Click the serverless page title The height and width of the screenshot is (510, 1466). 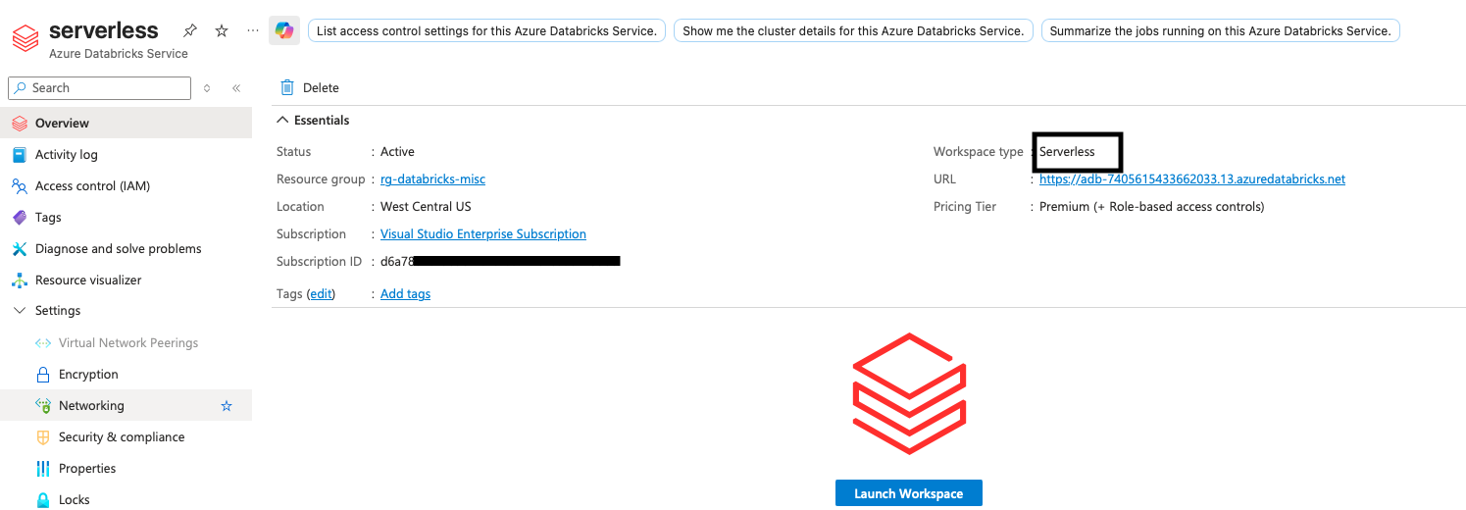click(104, 30)
